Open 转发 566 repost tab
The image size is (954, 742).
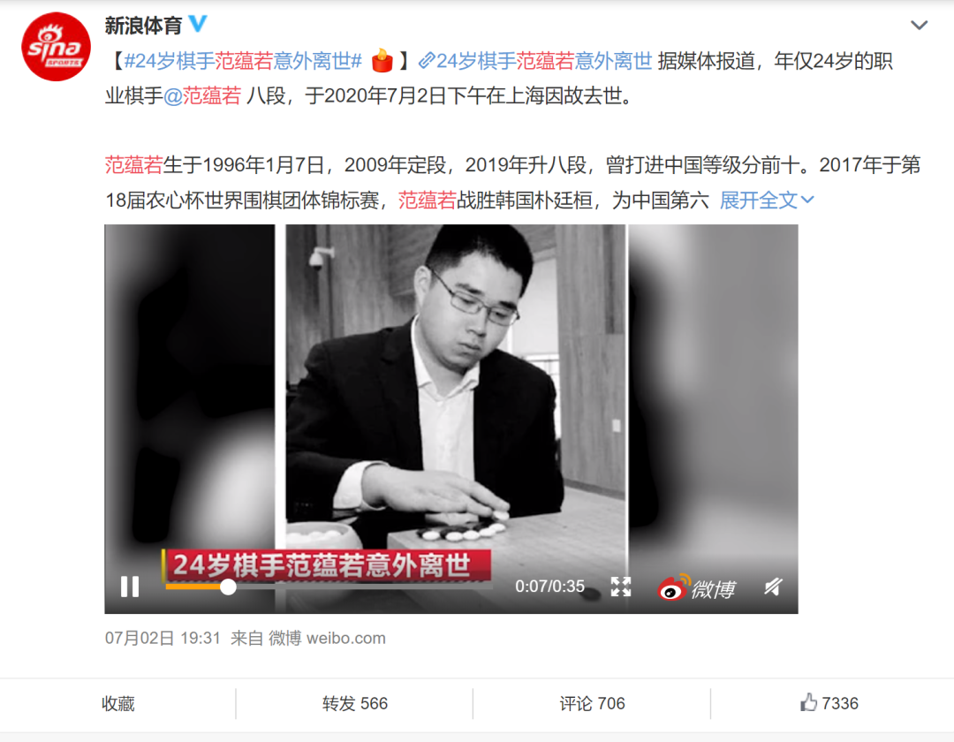(x=355, y=704)
